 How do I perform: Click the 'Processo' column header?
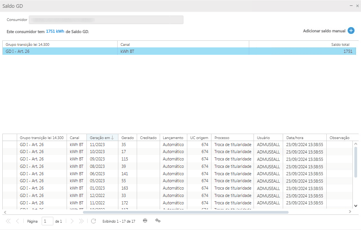(x=222, y=138)
